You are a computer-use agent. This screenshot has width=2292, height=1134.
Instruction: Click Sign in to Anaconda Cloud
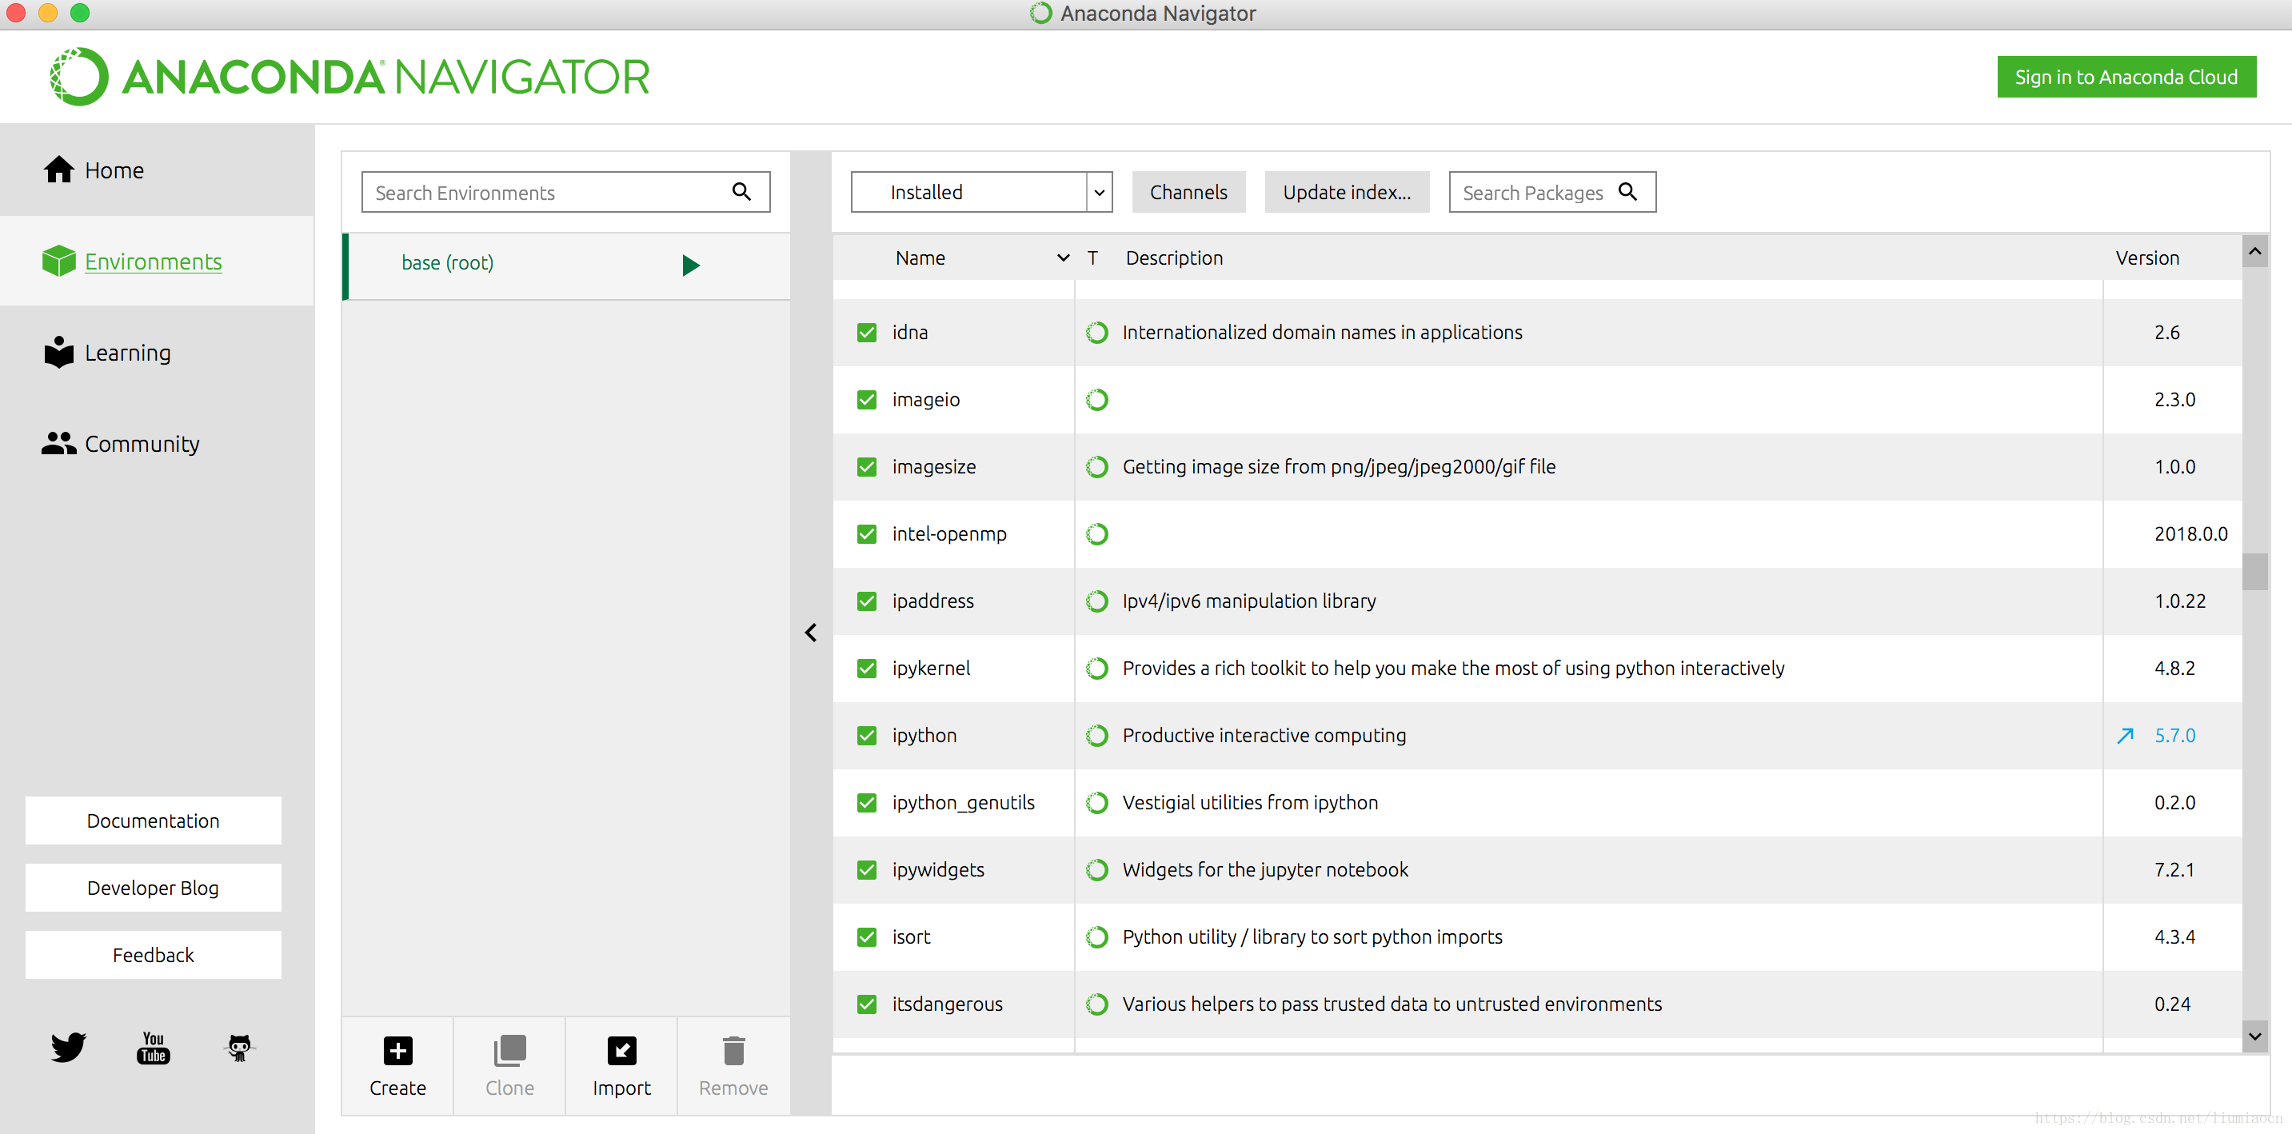2125,78
